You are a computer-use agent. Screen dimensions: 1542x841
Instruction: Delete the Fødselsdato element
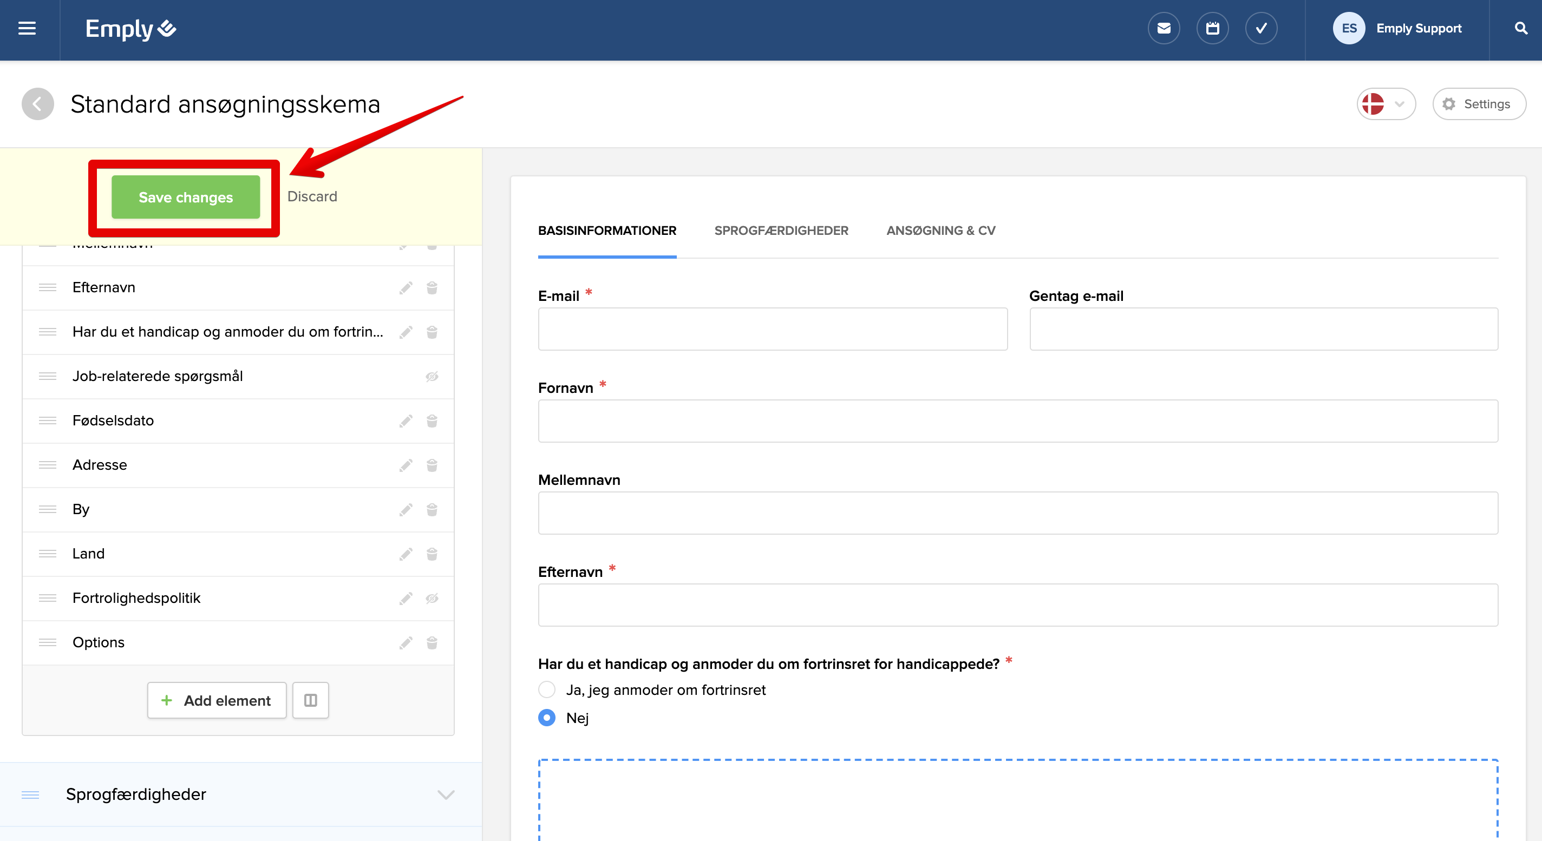(x=432, y=420)
